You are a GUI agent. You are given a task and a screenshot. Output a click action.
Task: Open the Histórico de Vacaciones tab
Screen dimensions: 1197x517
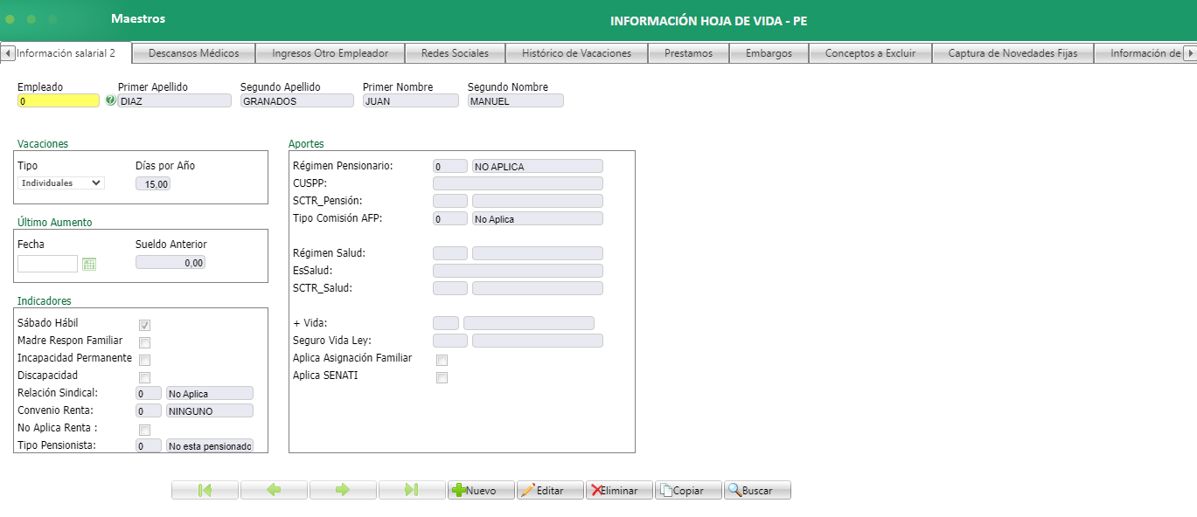(577, 52)
